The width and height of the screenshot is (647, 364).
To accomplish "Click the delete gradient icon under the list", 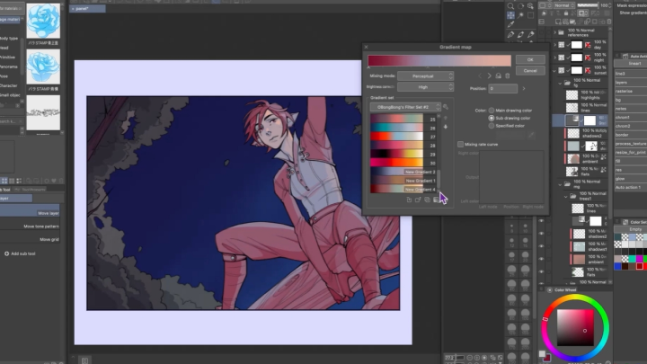I will pyautogui.click(x=435, y=200).
